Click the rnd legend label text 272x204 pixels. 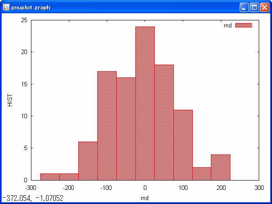click(228, 26)
